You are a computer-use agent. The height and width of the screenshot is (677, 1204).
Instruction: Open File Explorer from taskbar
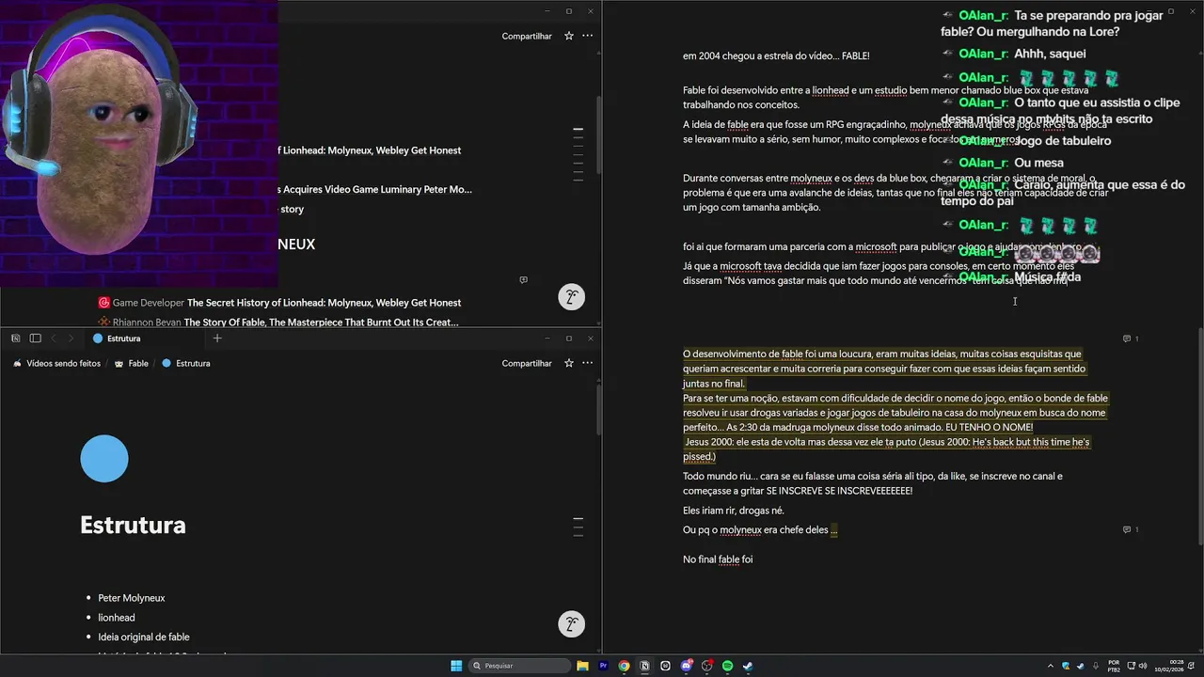(582, 666)
